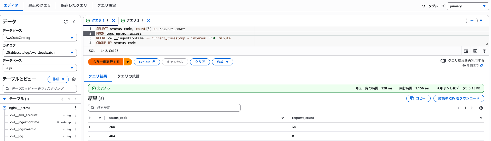This screenshot has width=491, height=141.
Task: Add a new query tab
Action: [x=472, y=21]
